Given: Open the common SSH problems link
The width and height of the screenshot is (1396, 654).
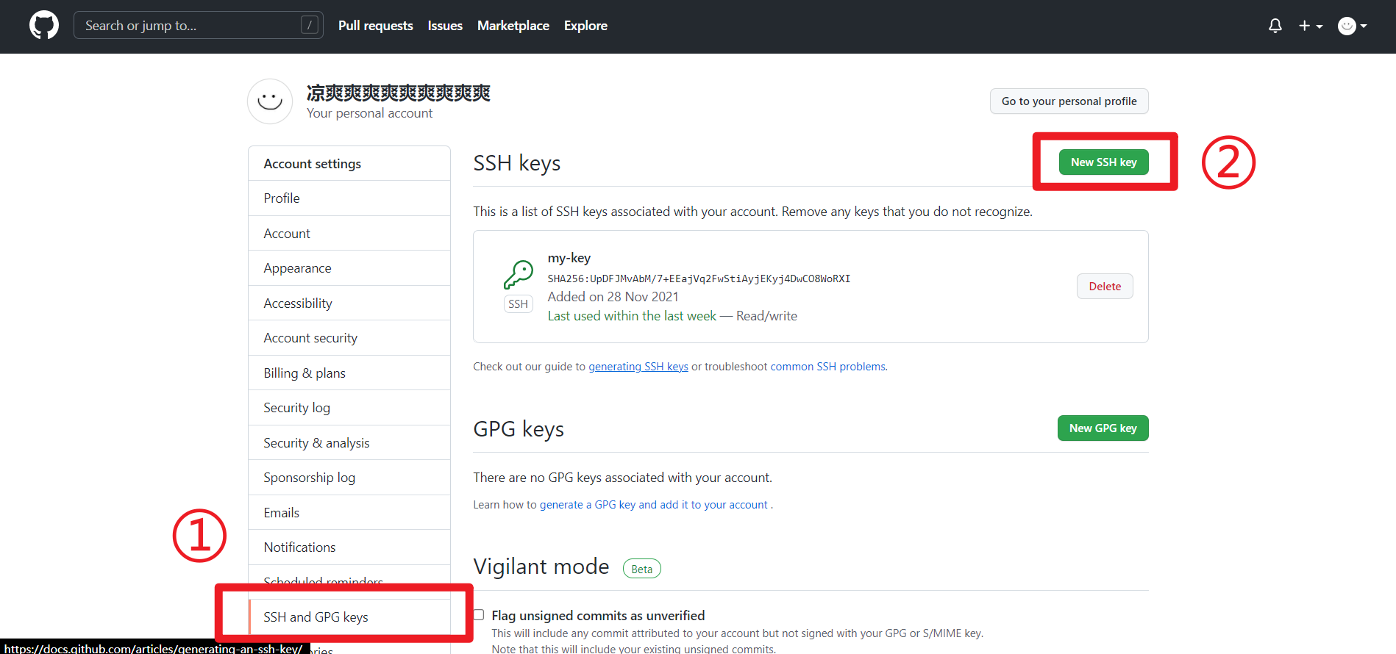Looking at the screenshot, I should click(x=827, y=367).
